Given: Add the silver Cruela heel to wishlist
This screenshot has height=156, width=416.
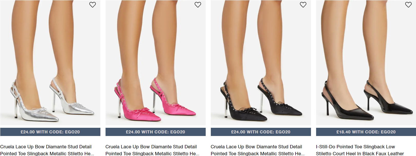Looking at the screenshot, I should point(92,5).
